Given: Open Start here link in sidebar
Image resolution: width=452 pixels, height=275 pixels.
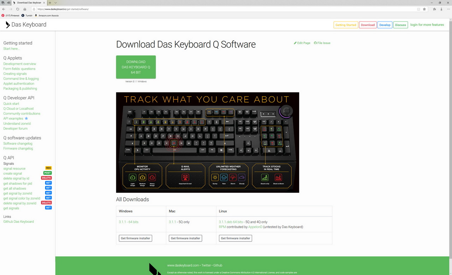Looking at the screenshot, I should [12, 49].
